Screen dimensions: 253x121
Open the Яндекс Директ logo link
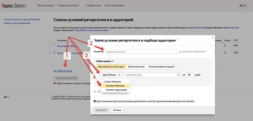[14, 6]
